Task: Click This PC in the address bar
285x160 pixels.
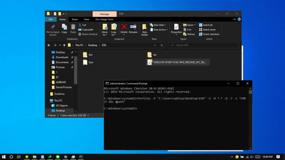Action: (x=79, y=45)
